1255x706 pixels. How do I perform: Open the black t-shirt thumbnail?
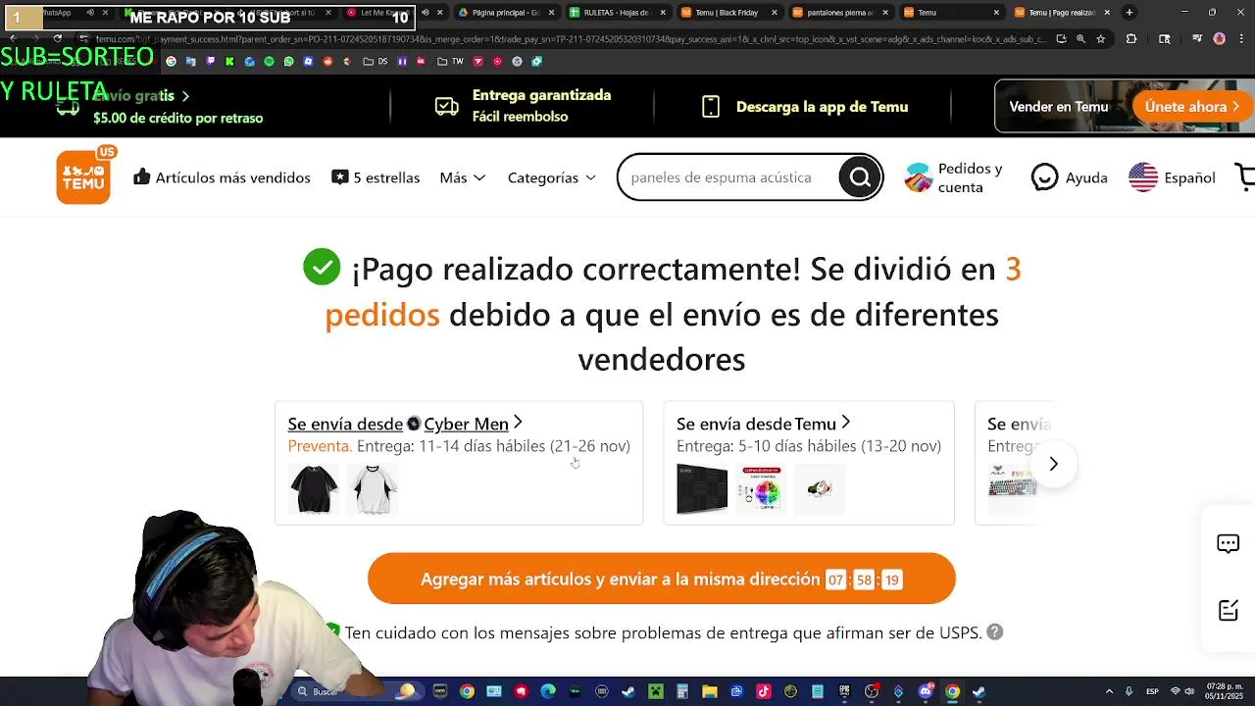(314, 489)
